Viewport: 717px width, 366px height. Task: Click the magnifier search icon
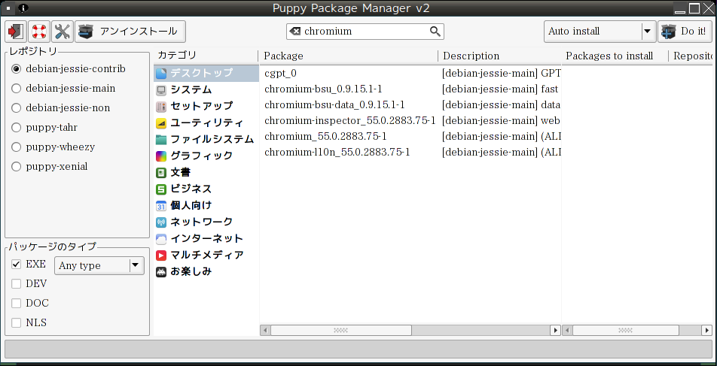435,31
